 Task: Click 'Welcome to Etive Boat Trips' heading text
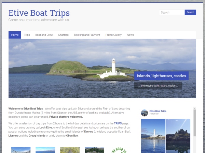26,109
